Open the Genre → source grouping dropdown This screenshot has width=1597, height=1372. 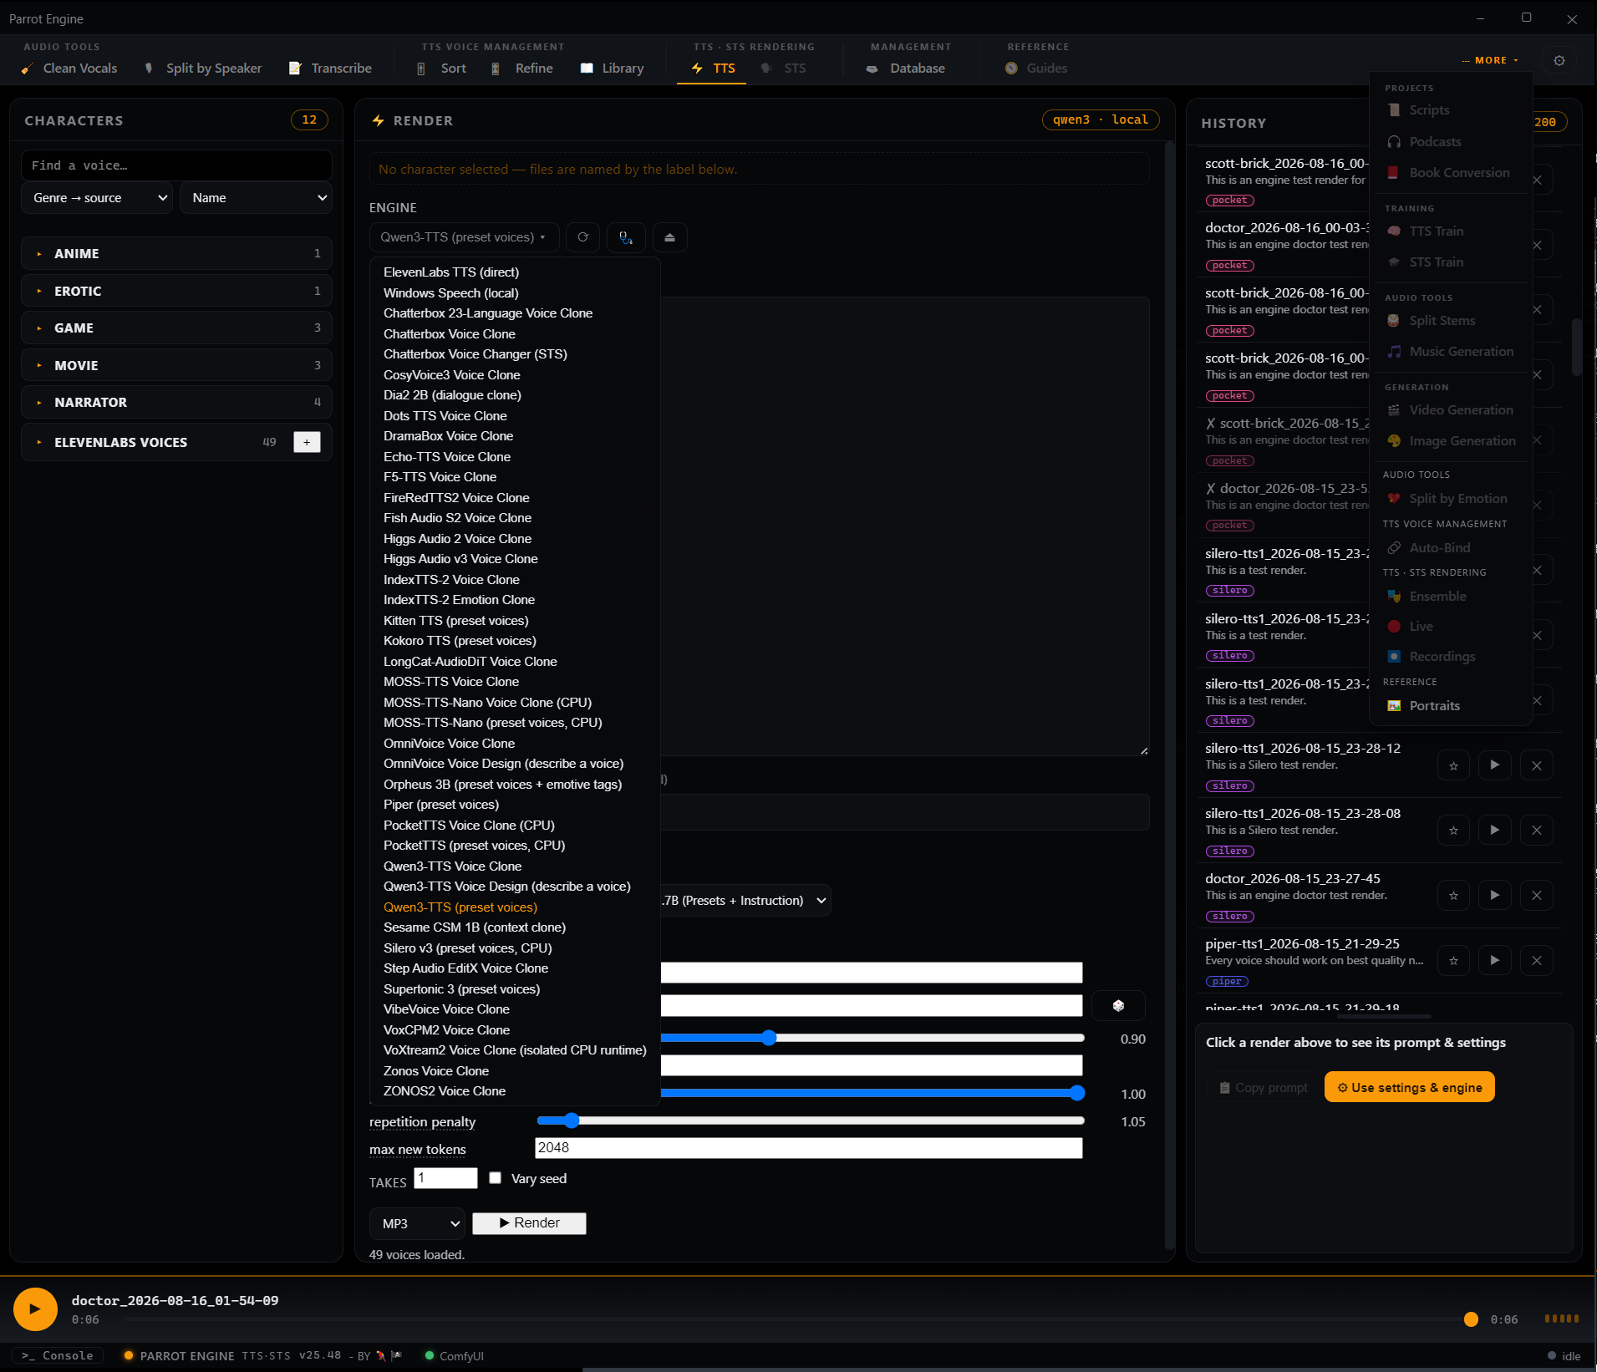point(97,198)
